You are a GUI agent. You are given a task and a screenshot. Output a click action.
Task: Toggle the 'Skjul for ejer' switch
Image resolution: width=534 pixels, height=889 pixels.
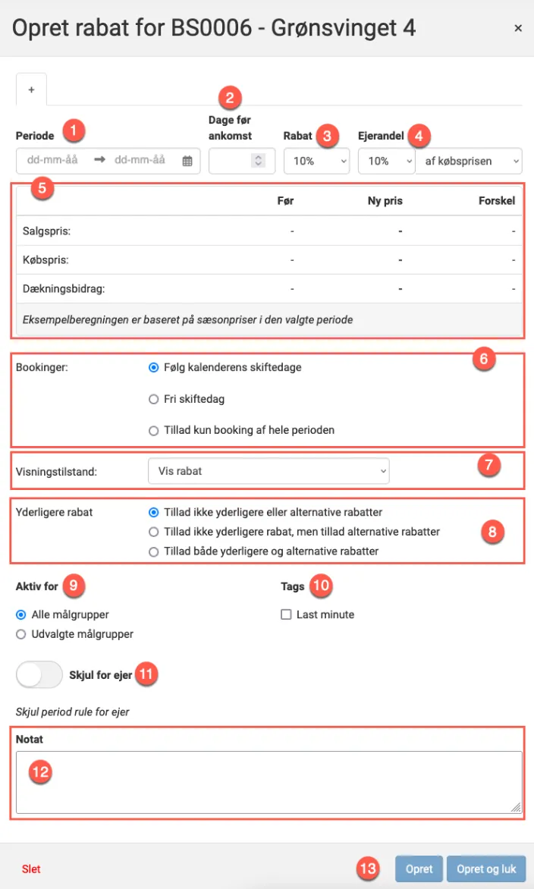click(39, 674)
